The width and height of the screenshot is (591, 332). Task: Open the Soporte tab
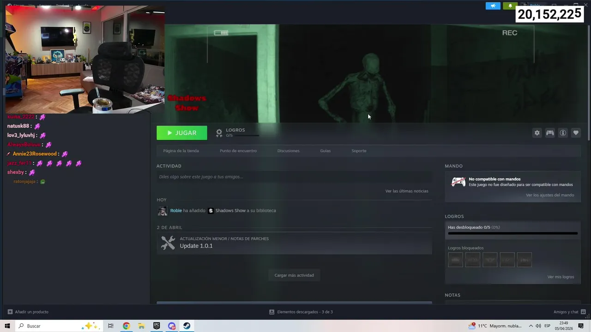(x=359, y=151)
